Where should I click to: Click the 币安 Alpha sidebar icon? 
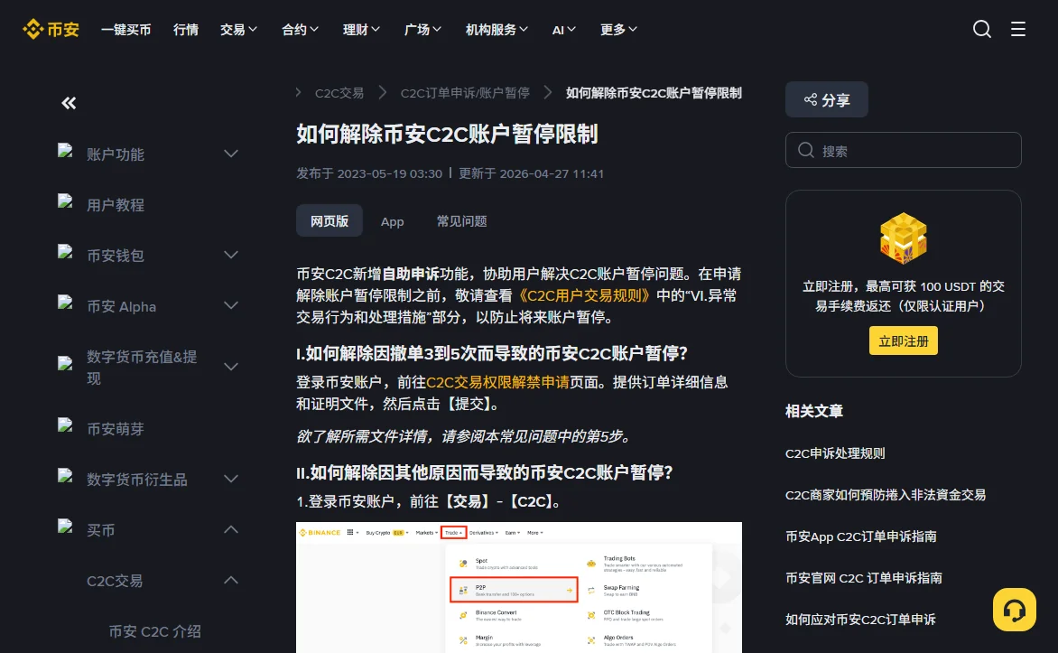pyautogui.click(x=66, y=303)
